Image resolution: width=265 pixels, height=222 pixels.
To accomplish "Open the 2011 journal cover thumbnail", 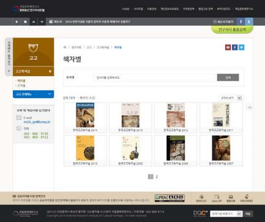I will coord(221,115).
